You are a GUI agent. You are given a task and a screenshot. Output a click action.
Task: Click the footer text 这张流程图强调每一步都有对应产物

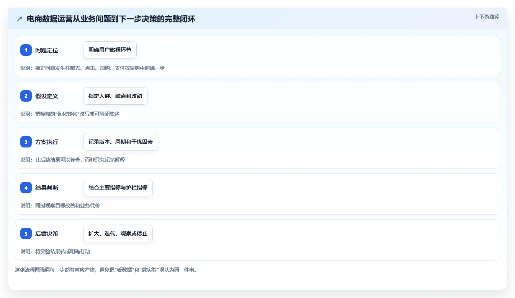pos(106,270)
